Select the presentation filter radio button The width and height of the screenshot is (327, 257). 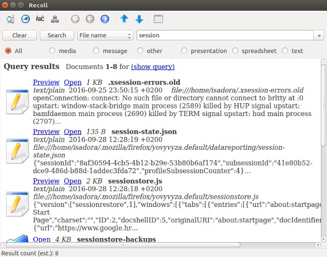[x=184, y=51]
